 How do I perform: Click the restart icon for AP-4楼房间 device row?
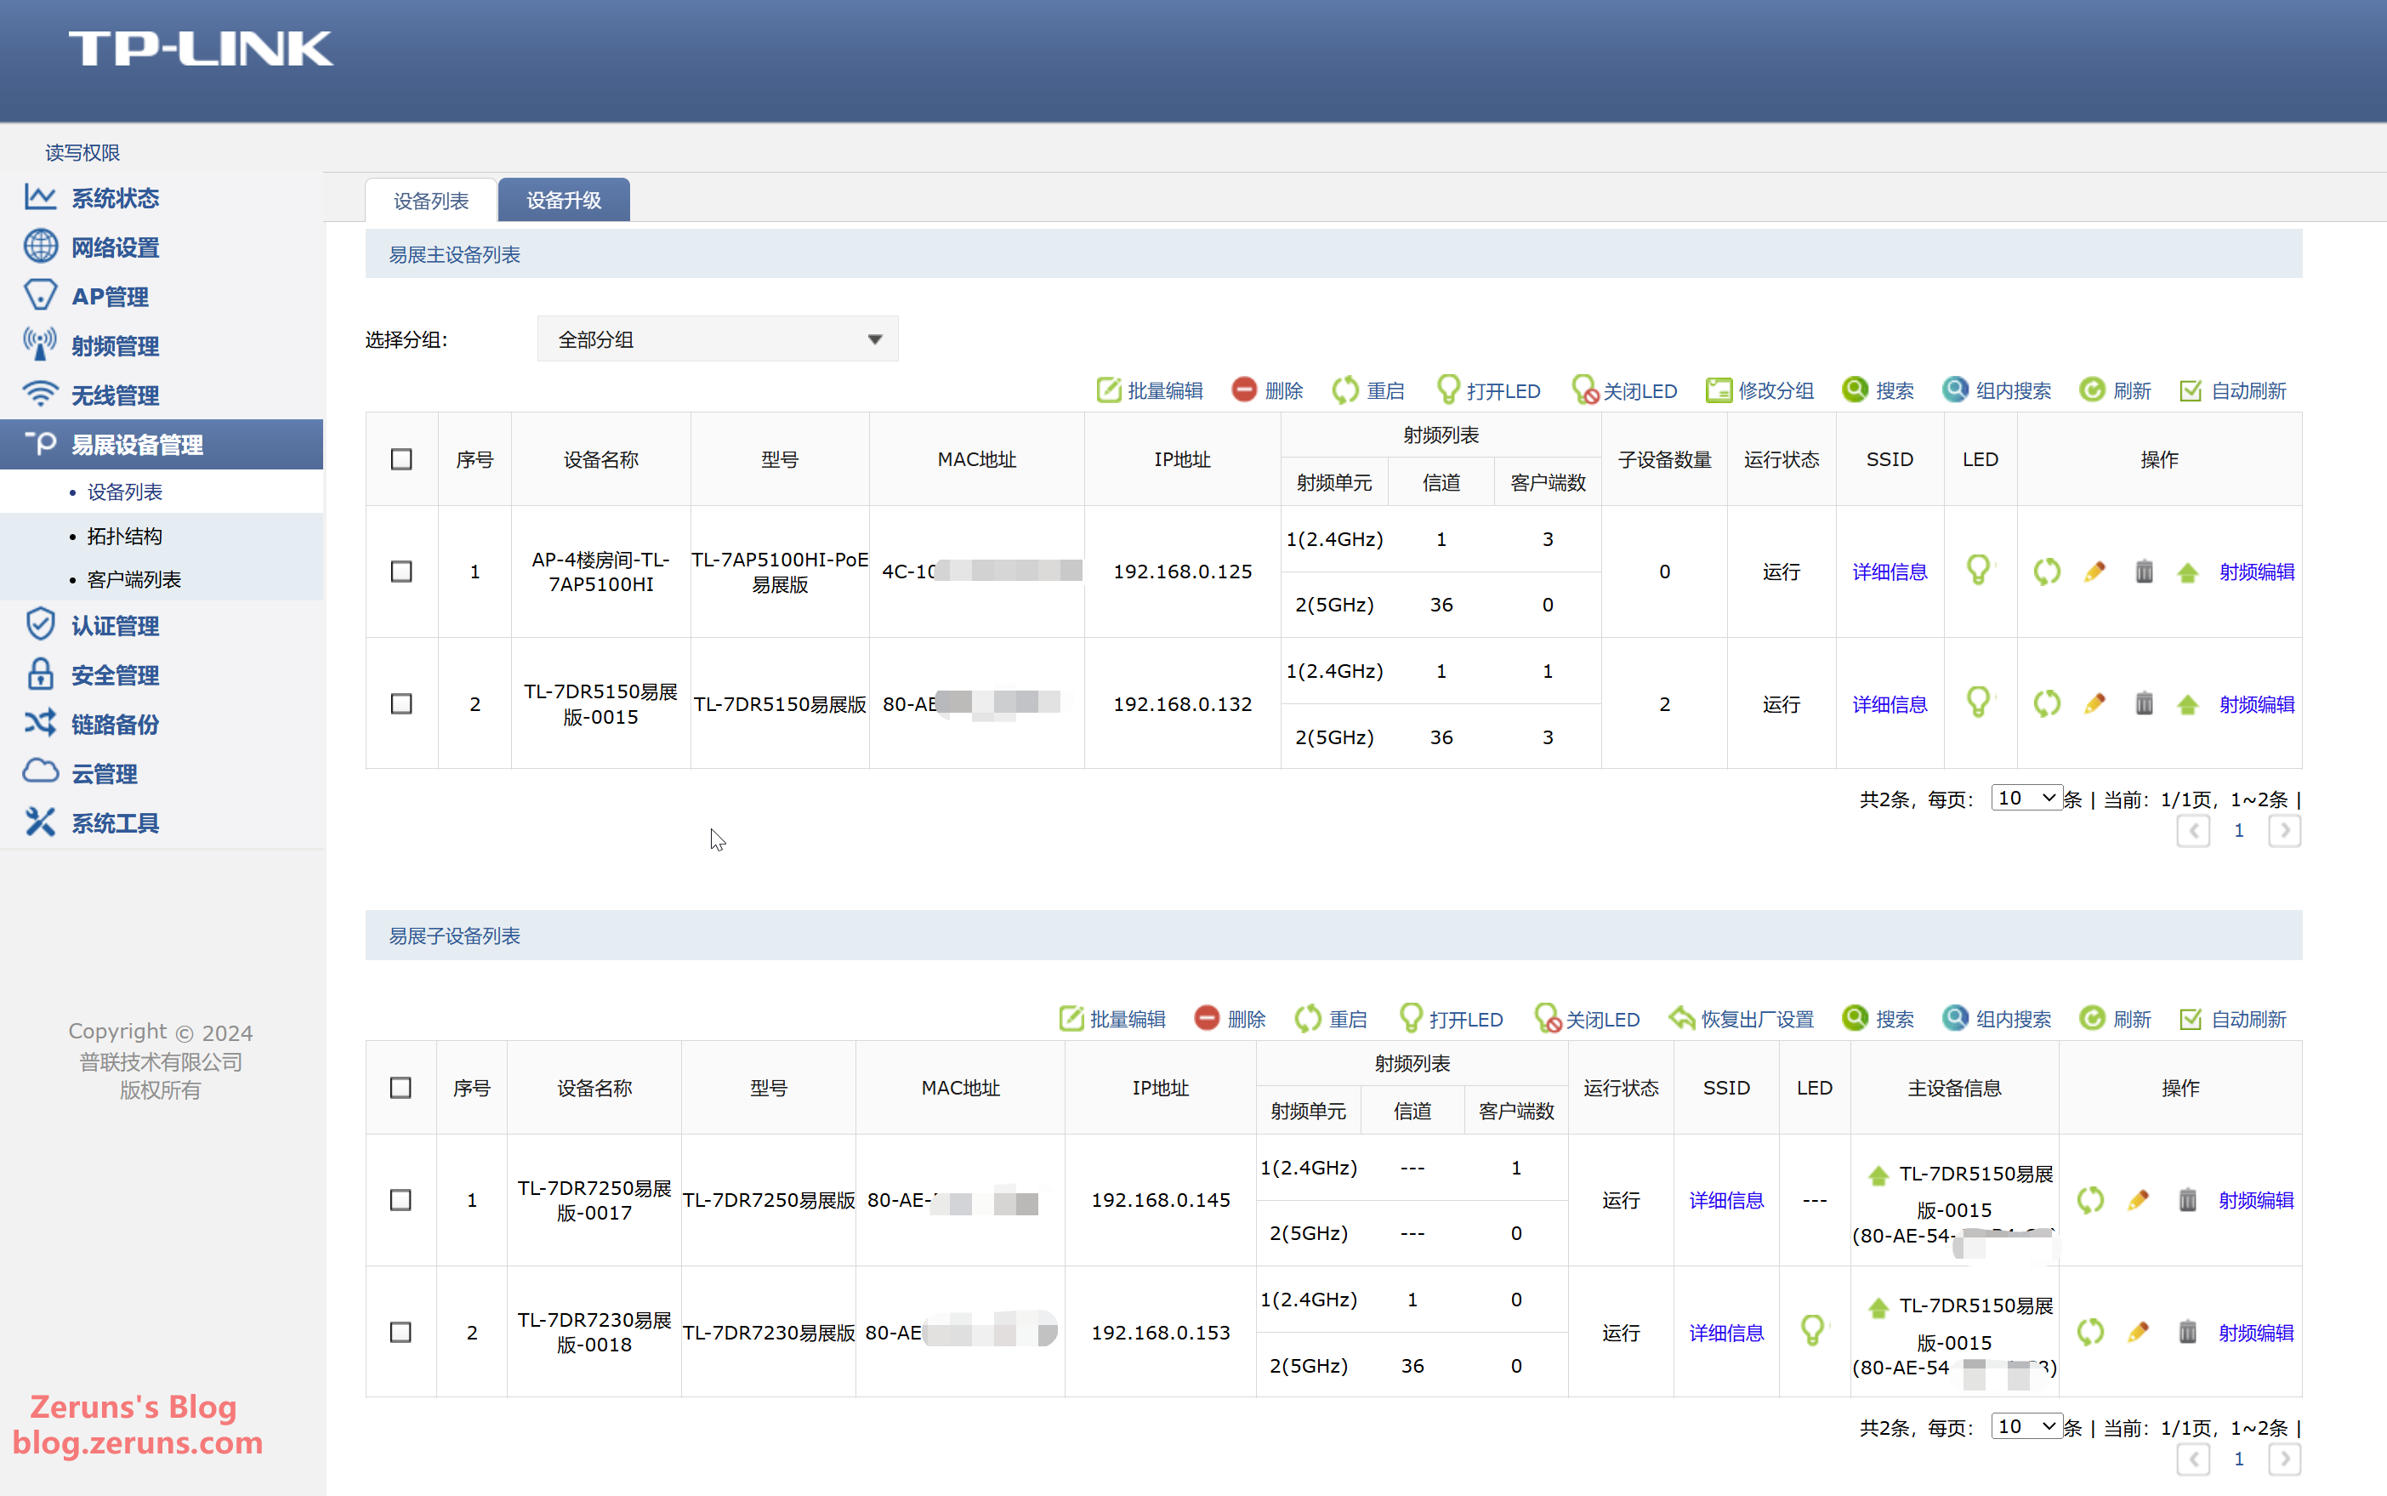[x=2046, y=572]
